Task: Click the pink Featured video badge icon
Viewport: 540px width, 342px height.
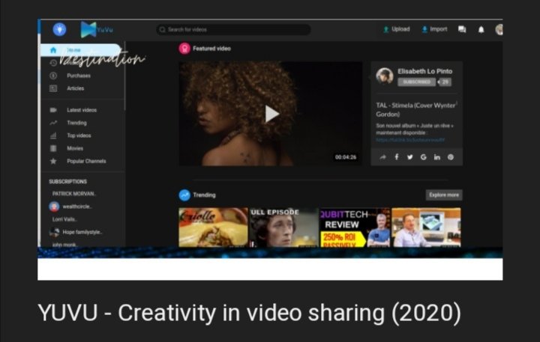Action: click(184, 49)
